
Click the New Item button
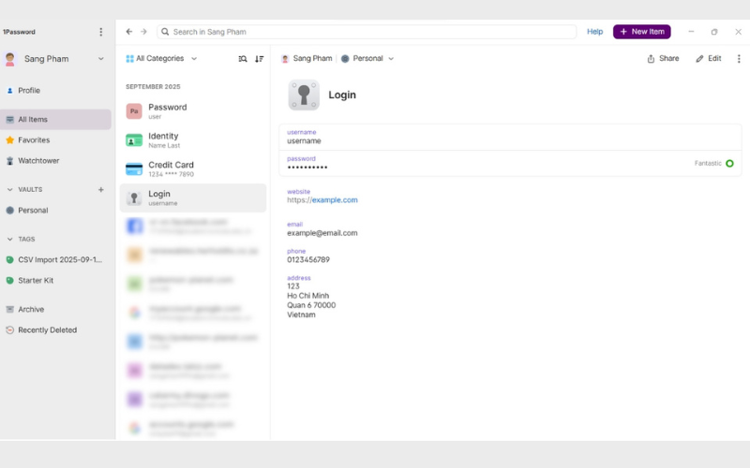pos(641,32)
